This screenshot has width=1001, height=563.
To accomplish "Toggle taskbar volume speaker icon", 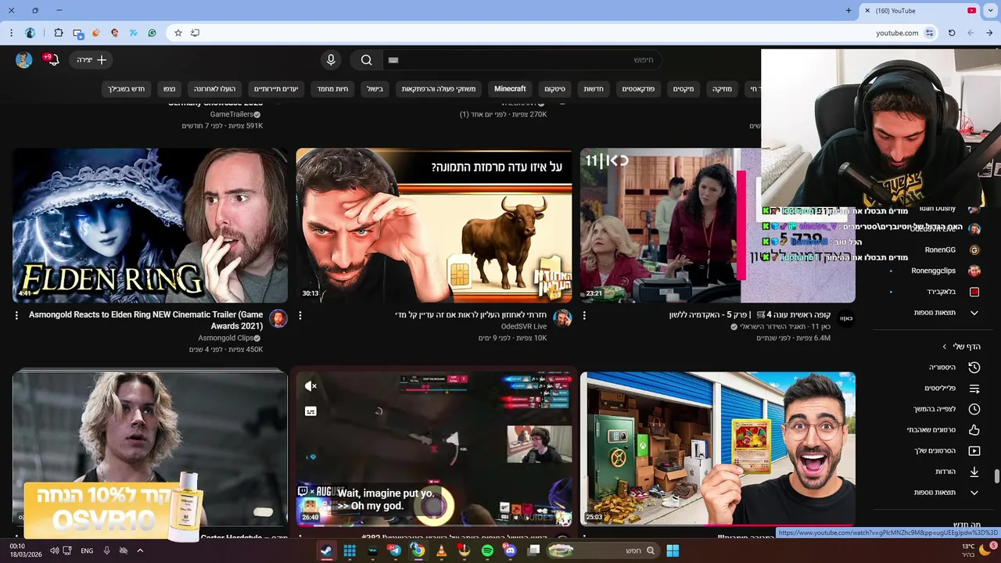I will [54, 550].
